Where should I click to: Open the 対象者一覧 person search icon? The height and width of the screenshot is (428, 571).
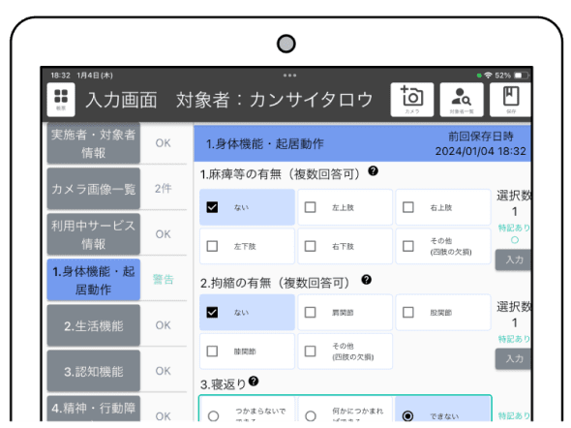[462, 100]
